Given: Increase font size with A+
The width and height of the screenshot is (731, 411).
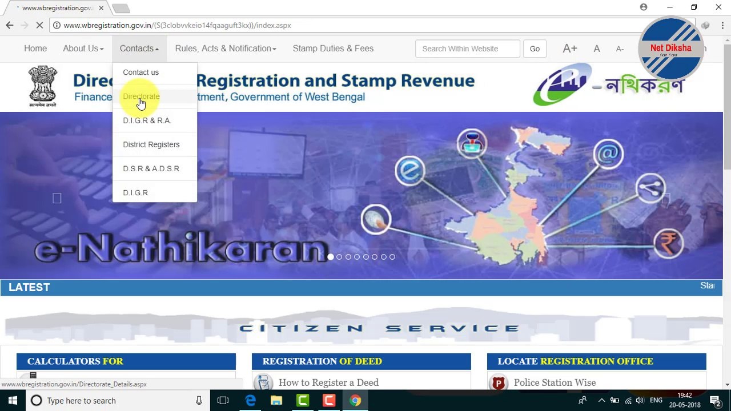Looking at the screenshot, I should pos(570,49).
